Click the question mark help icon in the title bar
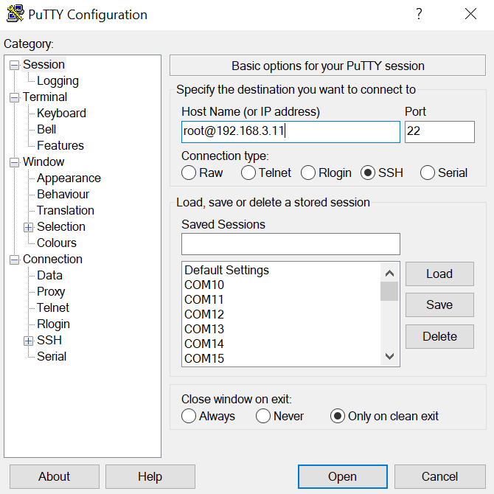The height and width of the screenshot is (494, 494). click(x=419, y=14)
